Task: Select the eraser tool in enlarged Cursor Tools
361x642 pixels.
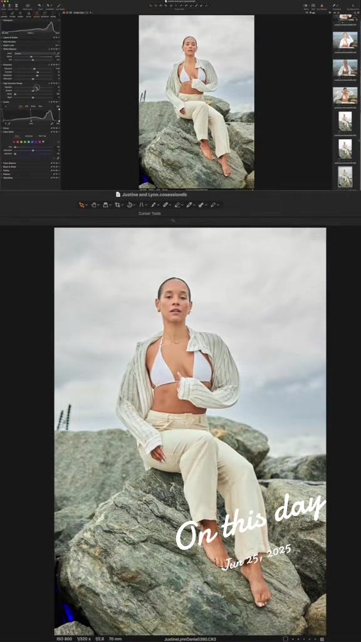Action: (x=177, y=205)
